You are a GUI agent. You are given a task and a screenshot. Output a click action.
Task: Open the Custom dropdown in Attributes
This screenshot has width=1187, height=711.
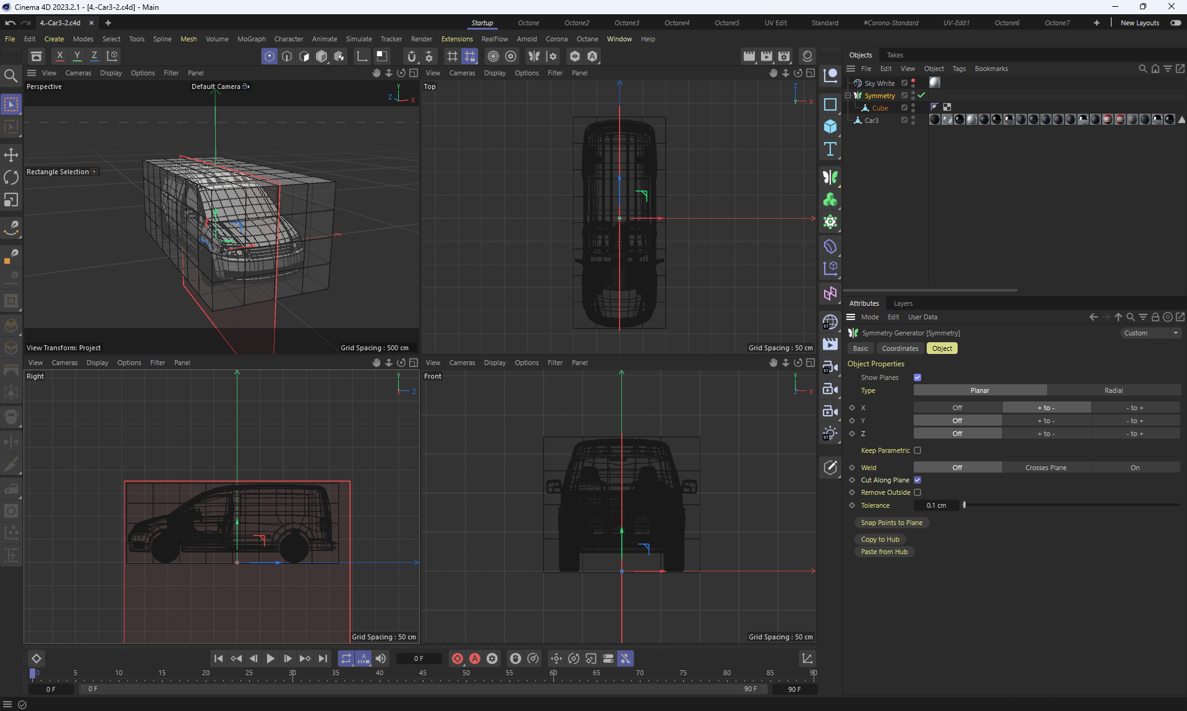coord(1151,333)
